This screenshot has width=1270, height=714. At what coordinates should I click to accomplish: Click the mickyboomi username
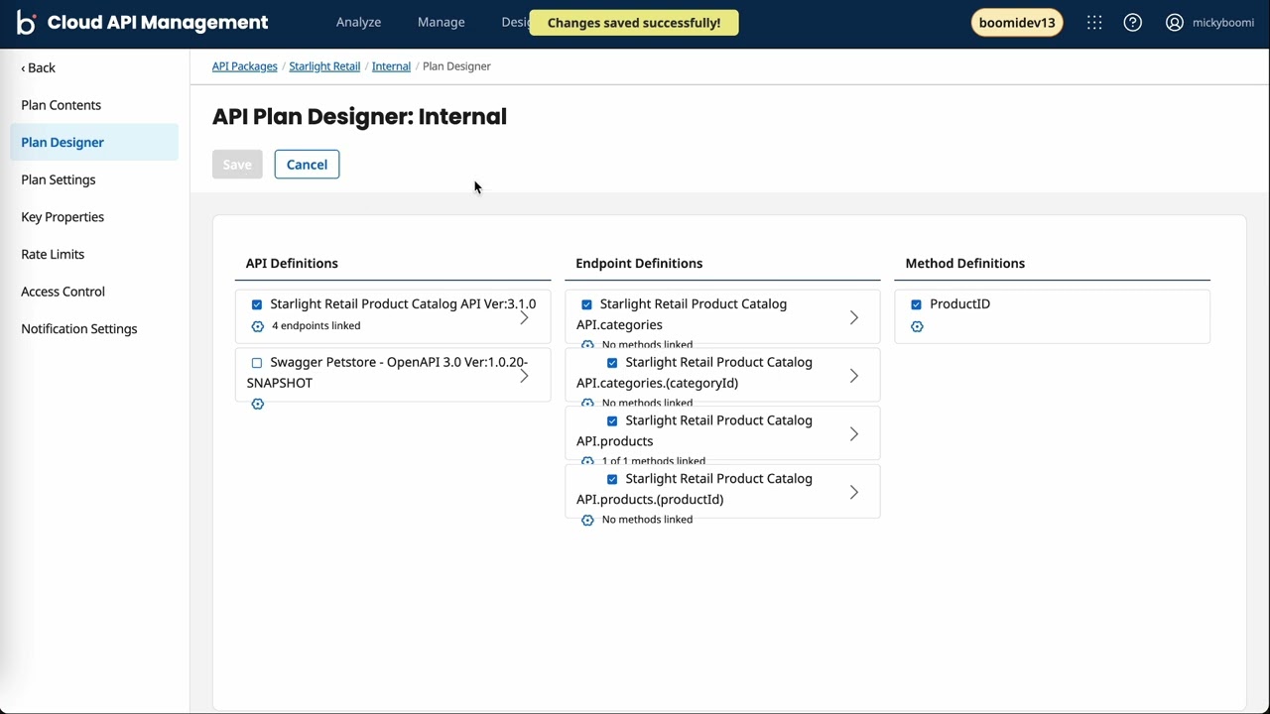(1223, 23)
